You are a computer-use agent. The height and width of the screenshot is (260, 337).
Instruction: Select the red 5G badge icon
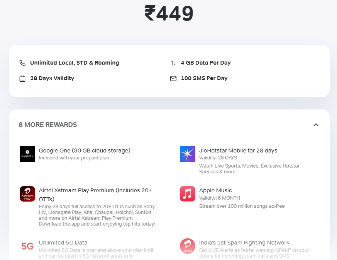[x=25, y=243]
